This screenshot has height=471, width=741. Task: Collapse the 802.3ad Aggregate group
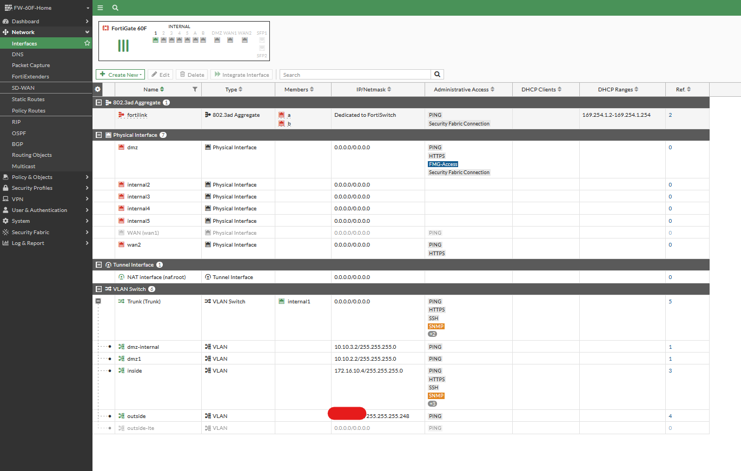(98, 102)
